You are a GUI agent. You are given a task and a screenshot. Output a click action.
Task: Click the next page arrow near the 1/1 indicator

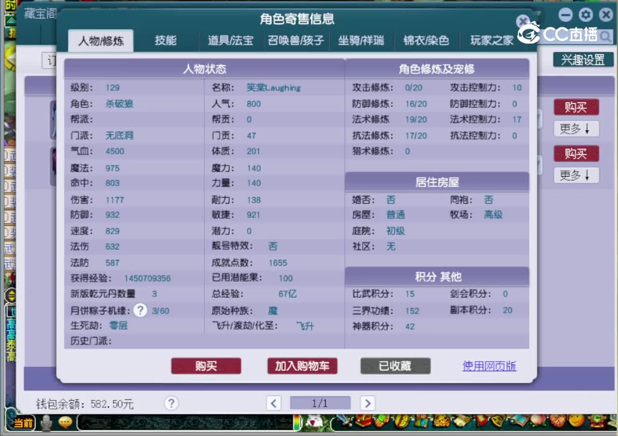tap(367, 403)
